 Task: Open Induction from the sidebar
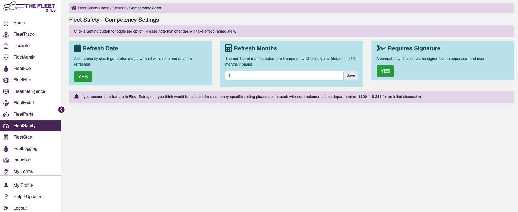click(x=31, y=160)
